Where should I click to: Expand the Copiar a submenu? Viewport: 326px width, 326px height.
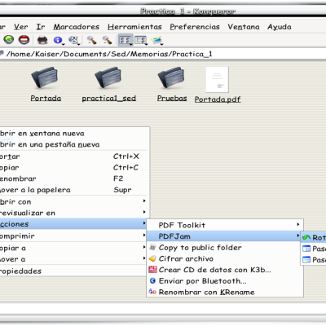pyautogui.click(x=74, y=248)
